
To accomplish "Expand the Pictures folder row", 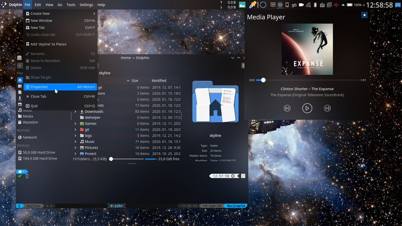I will click(75, 148).
